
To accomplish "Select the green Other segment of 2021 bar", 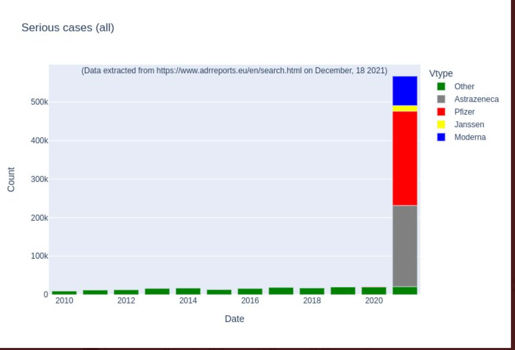I will tap(405, 291).
